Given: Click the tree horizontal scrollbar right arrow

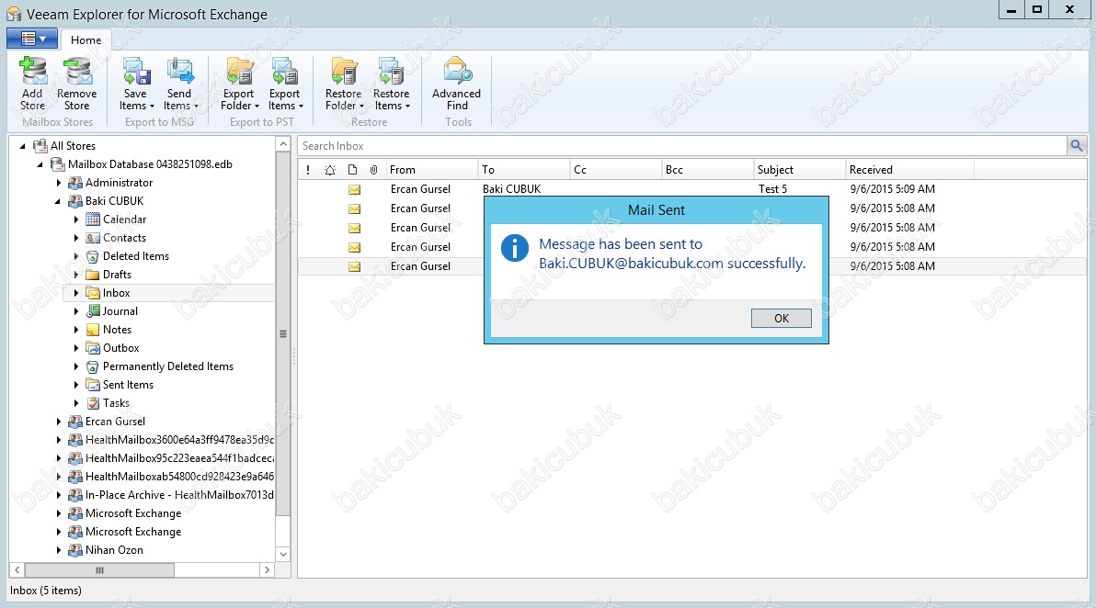Looking at the screenshot, I should [x=267, y=570].
